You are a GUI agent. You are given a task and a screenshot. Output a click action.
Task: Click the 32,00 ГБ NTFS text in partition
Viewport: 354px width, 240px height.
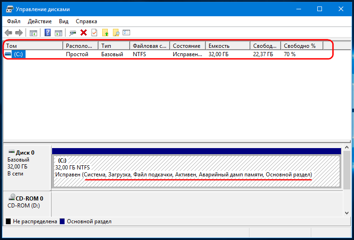pos(72,168)
